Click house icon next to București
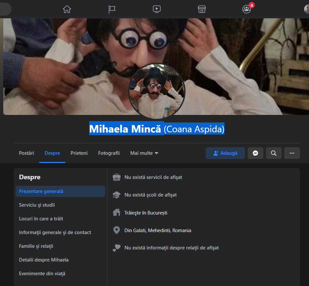The width and height of the screenshot is (309, 286). (117, 212)
